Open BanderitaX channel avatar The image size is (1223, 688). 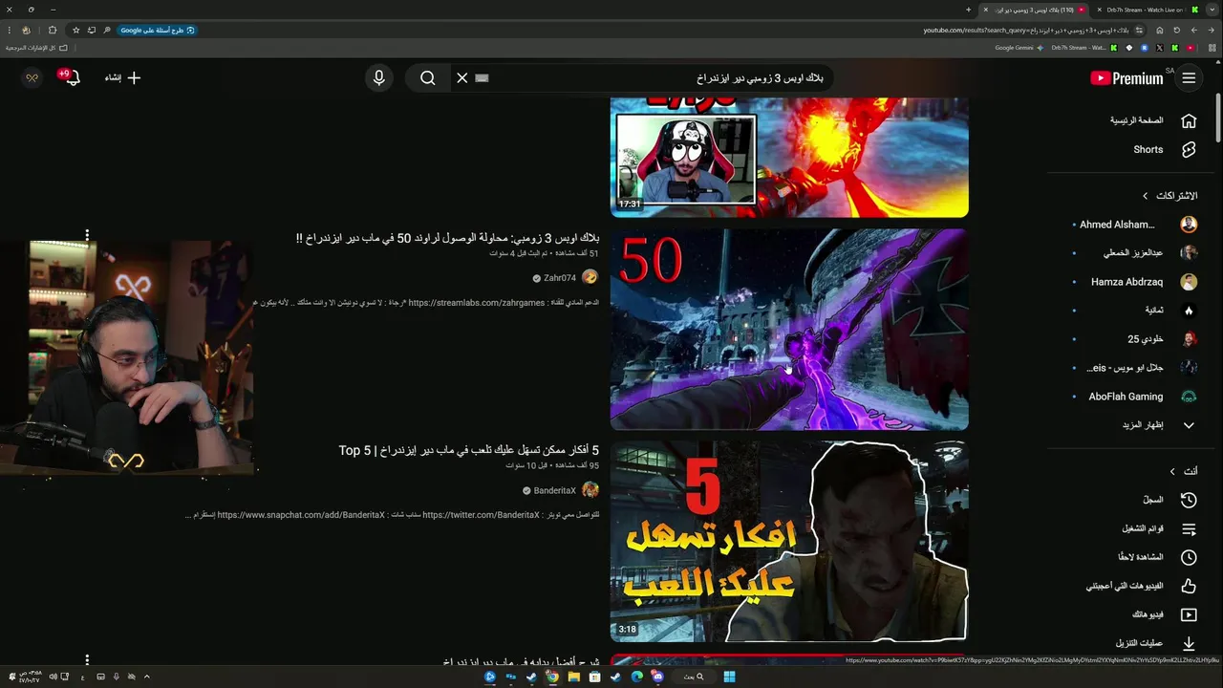click(x=590, y=489)
